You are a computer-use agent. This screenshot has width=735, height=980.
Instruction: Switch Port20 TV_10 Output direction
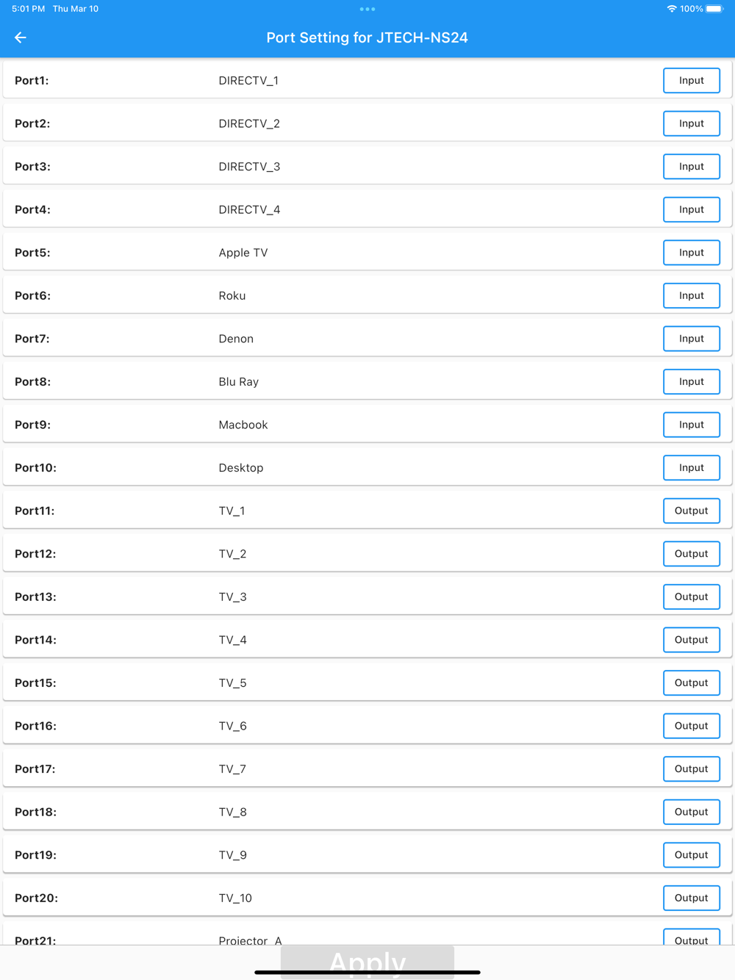692,898
